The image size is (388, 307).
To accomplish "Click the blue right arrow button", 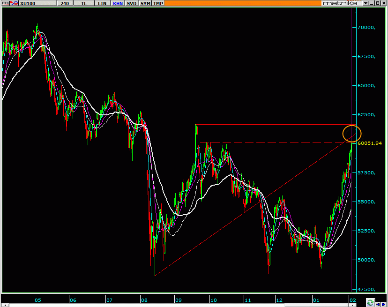I will [384, 303].
